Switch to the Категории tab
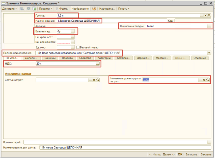The width and height of the screenshot is (215, 159). tap(104, 58)
